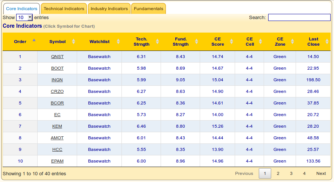Open chart for INGN symbol
Viewport: 334px width, 182px height.
click(x=57, y=80)
